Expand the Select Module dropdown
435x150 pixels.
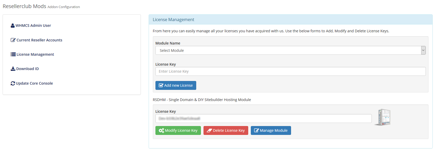[x=291, y=50]
